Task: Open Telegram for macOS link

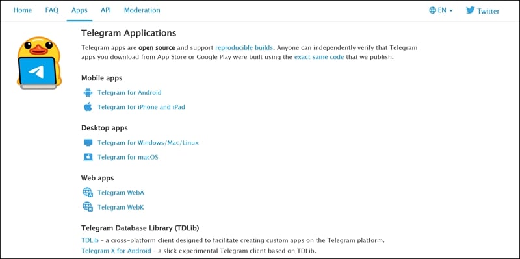Action: pos(127,157)
